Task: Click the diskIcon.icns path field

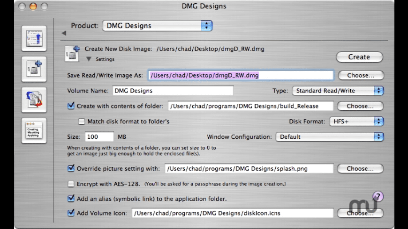Action: (x=233, y=213)
